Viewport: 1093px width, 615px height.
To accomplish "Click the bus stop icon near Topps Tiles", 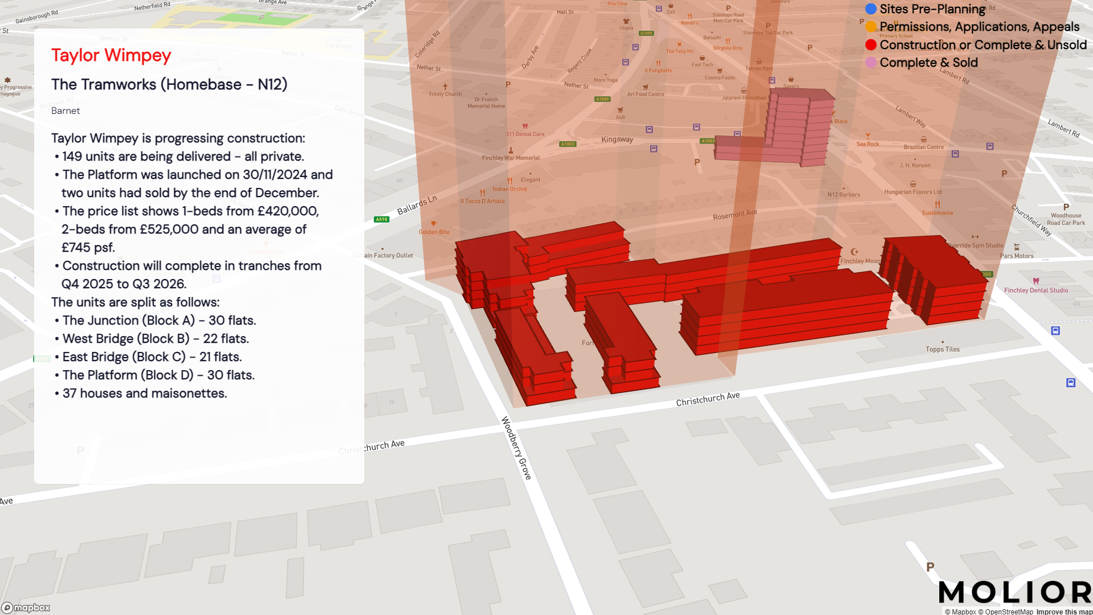I will pyautogui.click(x=1055, y=331).
